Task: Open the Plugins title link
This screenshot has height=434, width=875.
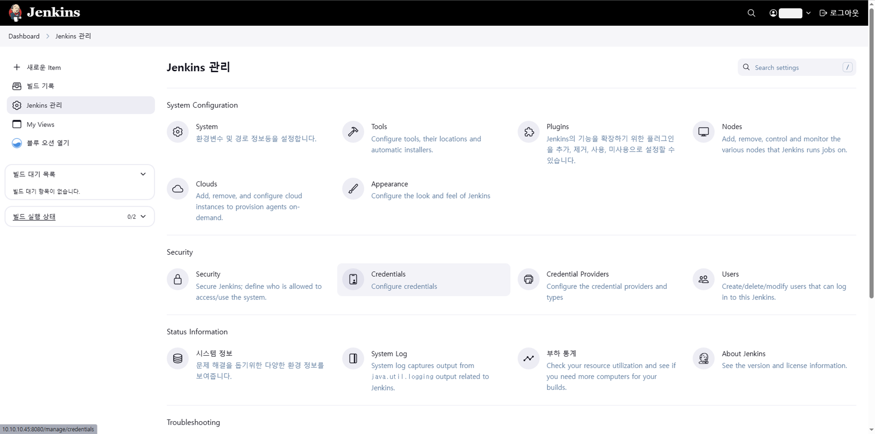Action: point(557,126)
